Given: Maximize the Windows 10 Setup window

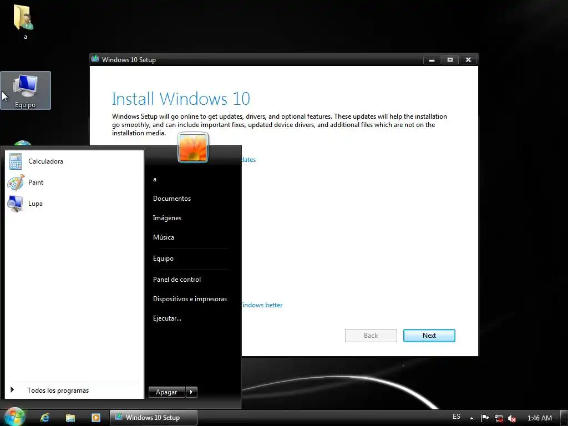Looking at the screenshot, I should tap(450, 60).
